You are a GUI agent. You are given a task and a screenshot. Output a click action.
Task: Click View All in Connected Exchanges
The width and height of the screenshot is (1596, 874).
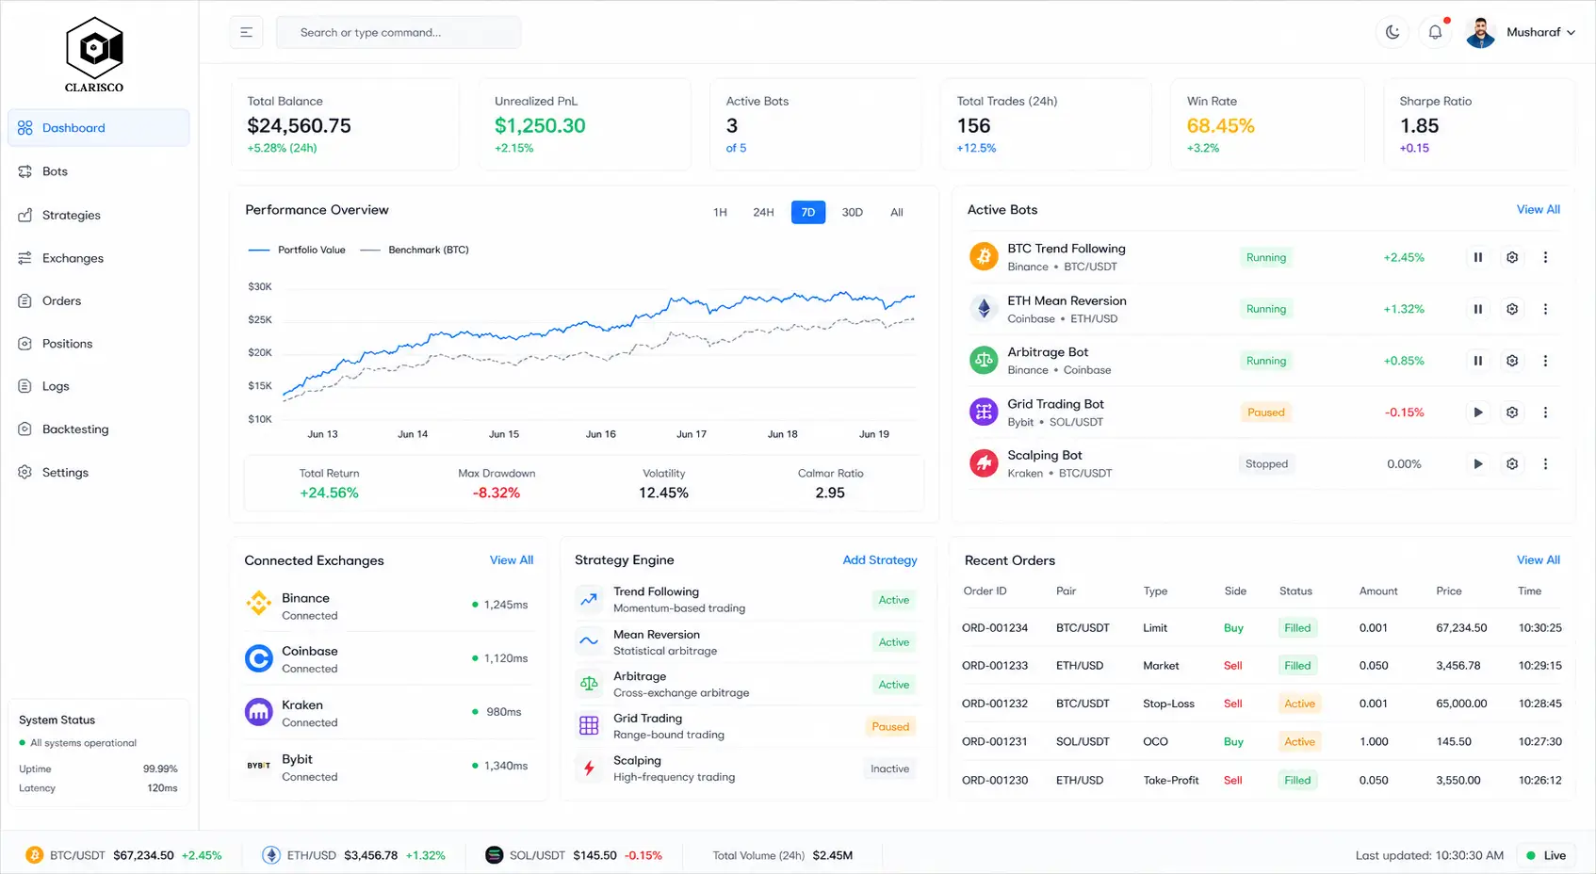(512, 559)
